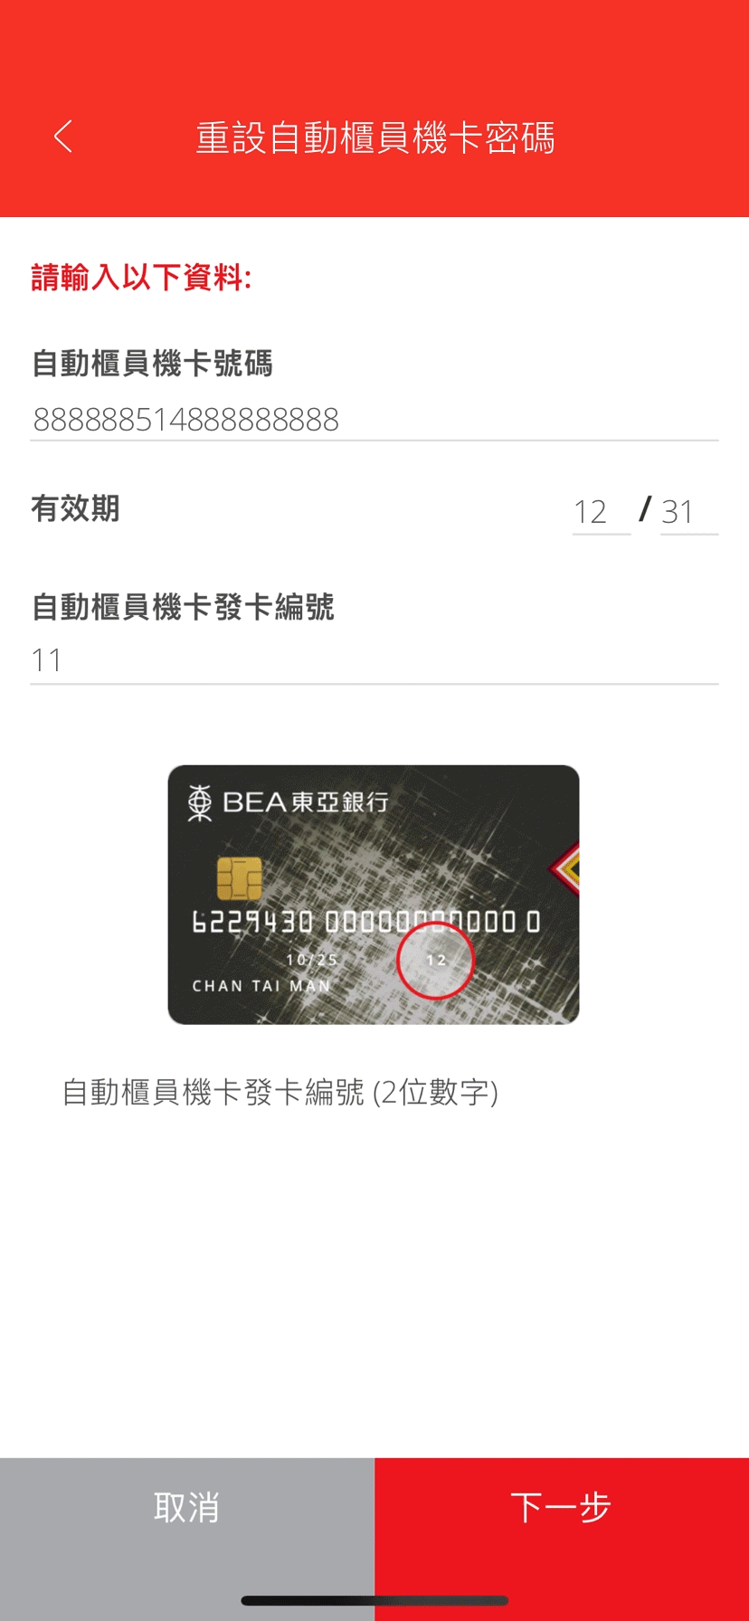Click the BEA logo on the card

tap(289, 801)
